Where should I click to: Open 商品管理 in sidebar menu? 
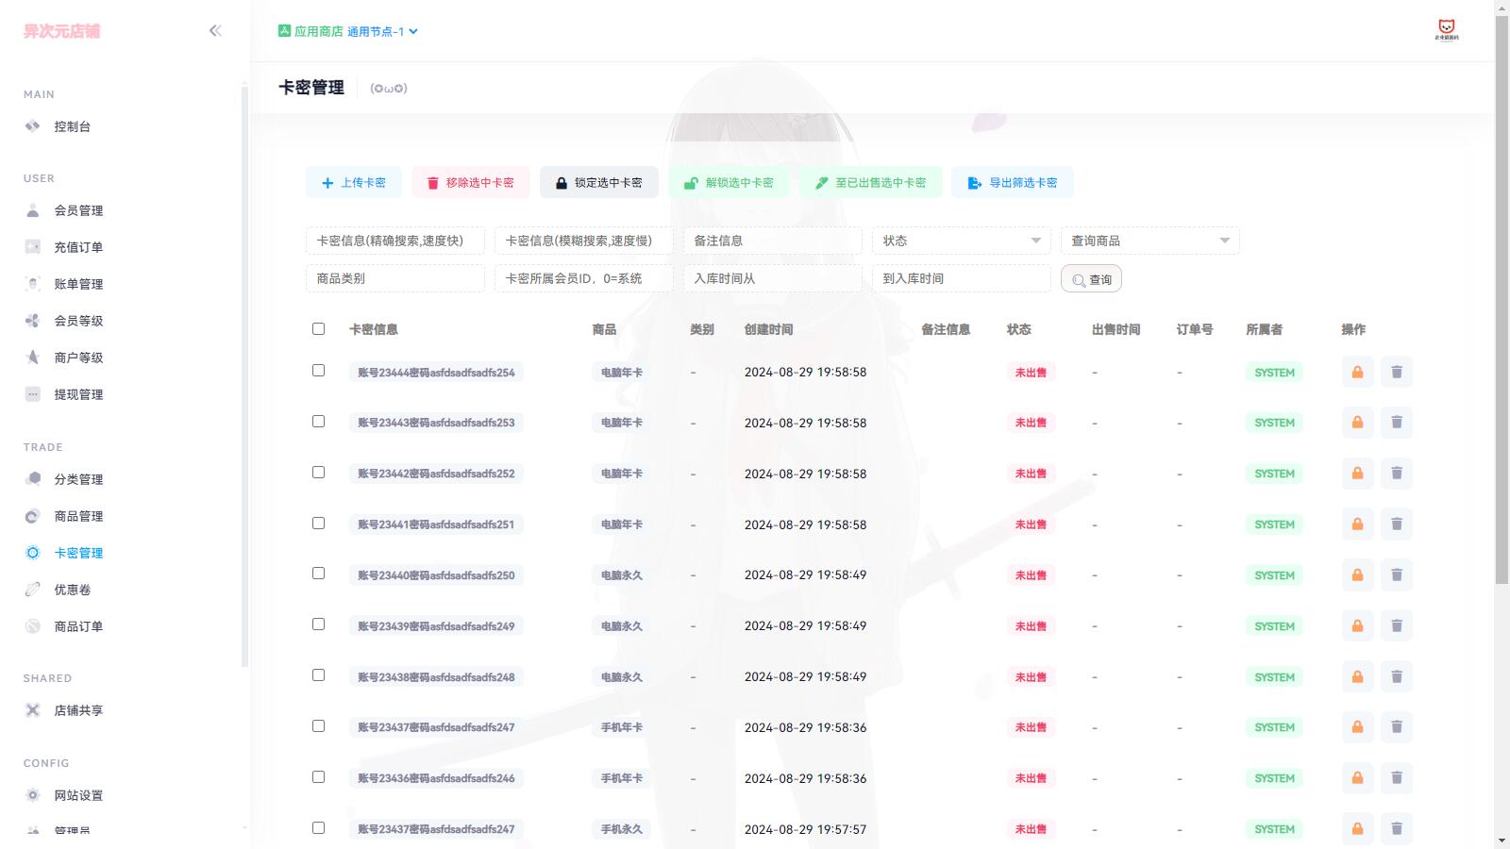coord(78,516)
